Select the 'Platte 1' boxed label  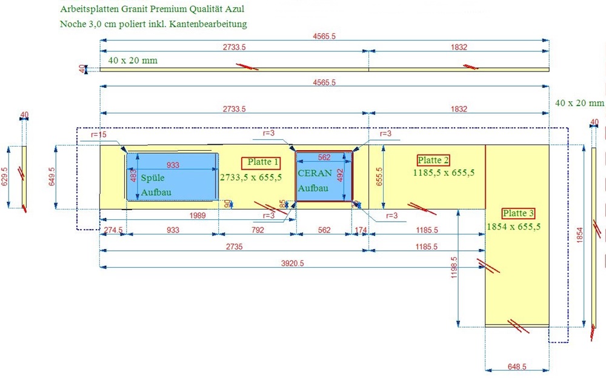coord(261,163)
